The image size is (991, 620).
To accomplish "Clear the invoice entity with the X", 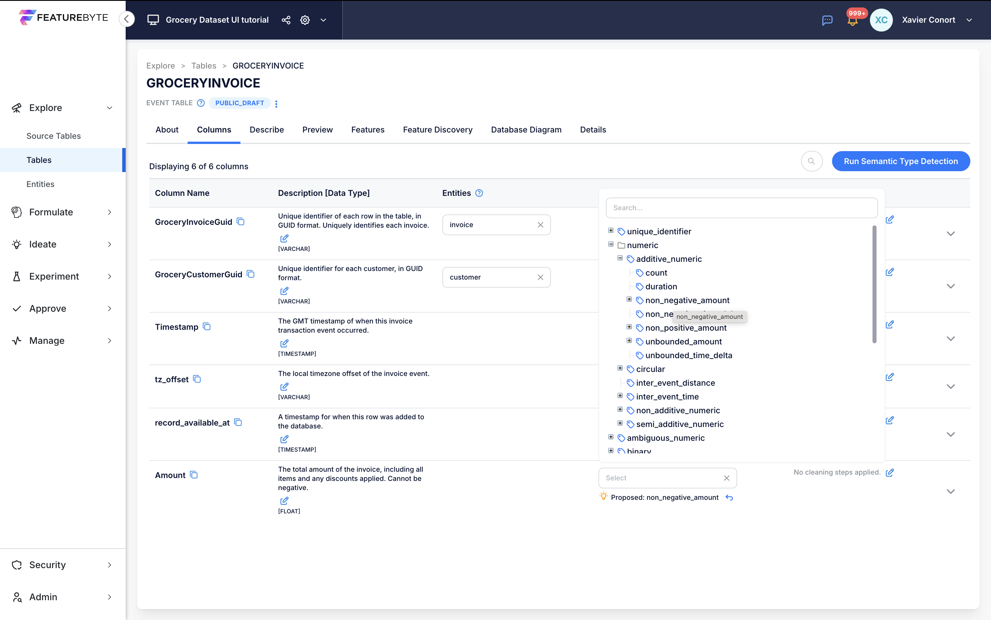I will tap(540, 225).
